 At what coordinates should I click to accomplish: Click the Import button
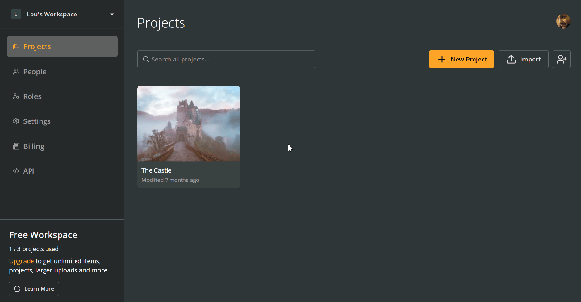tap(523, 60)
